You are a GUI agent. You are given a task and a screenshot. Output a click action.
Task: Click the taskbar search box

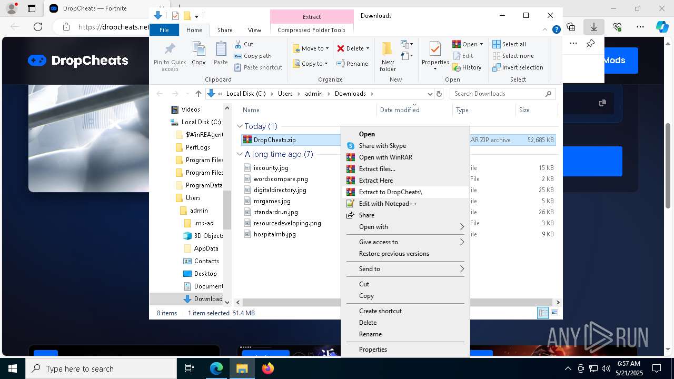pyautogui.click(x=101, y=368)
